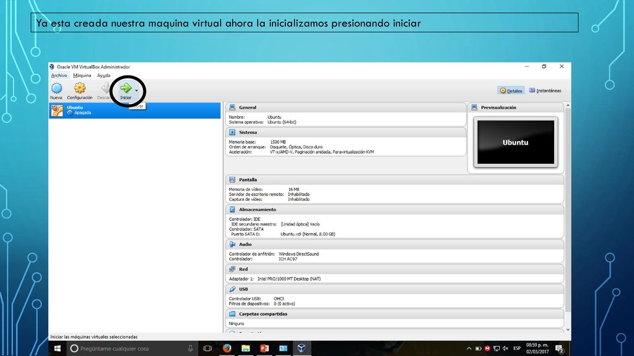Click the muted volume tray icon
Viewport: 634px width, 356px height.
(505, 349)
